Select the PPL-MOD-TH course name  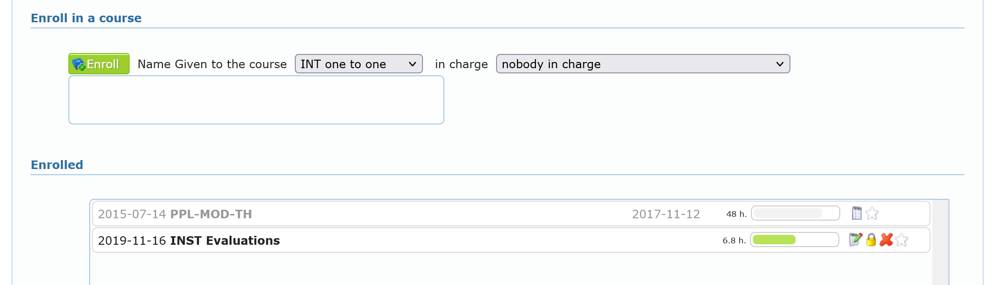211,214
